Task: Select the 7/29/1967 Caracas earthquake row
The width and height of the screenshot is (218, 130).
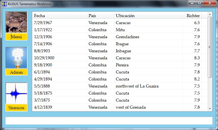Action: coord(117,23)
